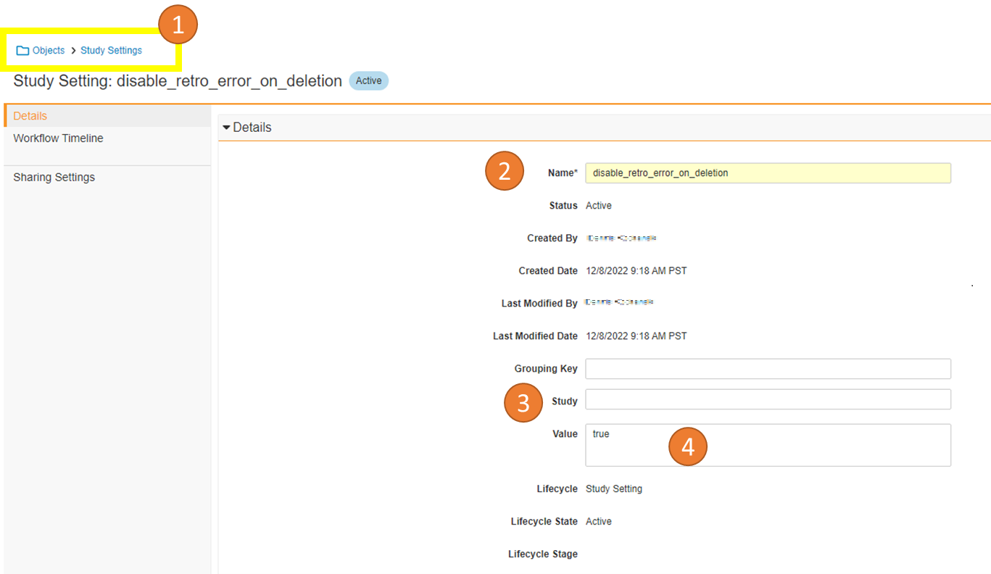Viewport: 991px width, 574px height.
Task: Click the Study Setting page title heading
Action: 178,81
